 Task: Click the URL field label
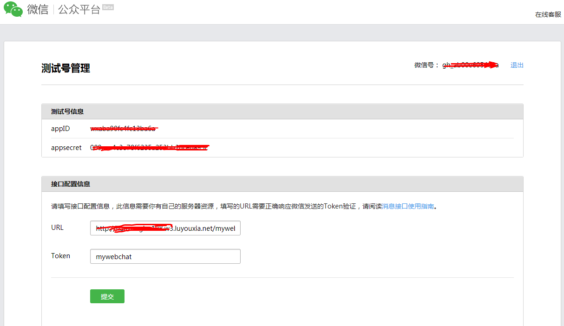pyautogui.click(x=57, y=228)
